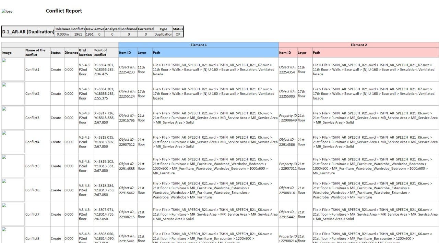The height and width of the screenshot is (243, 439).
Task: Click the Element 2 pink header
Action: click(359, 45)
